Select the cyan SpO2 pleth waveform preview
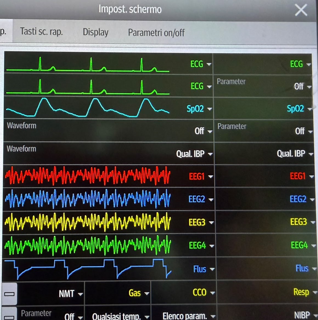This screenshot has height=320, width=318. point(88,108)
